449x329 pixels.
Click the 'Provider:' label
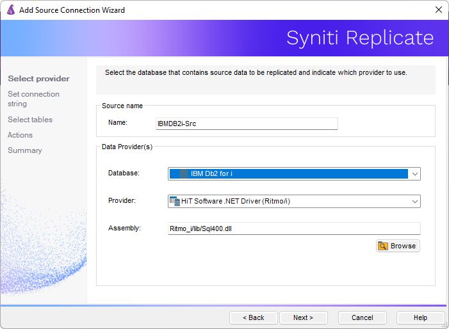point(122,200)
